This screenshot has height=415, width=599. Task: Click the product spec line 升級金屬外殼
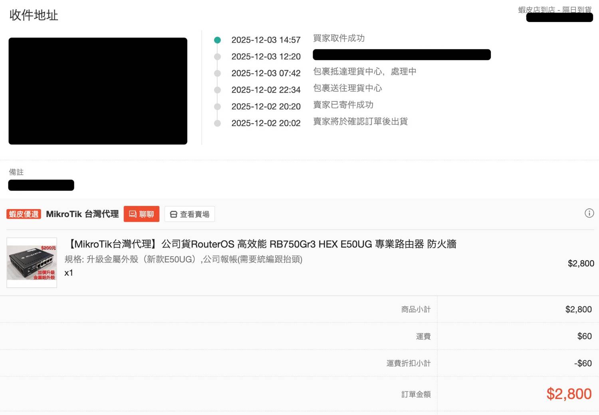coord(183,259)
